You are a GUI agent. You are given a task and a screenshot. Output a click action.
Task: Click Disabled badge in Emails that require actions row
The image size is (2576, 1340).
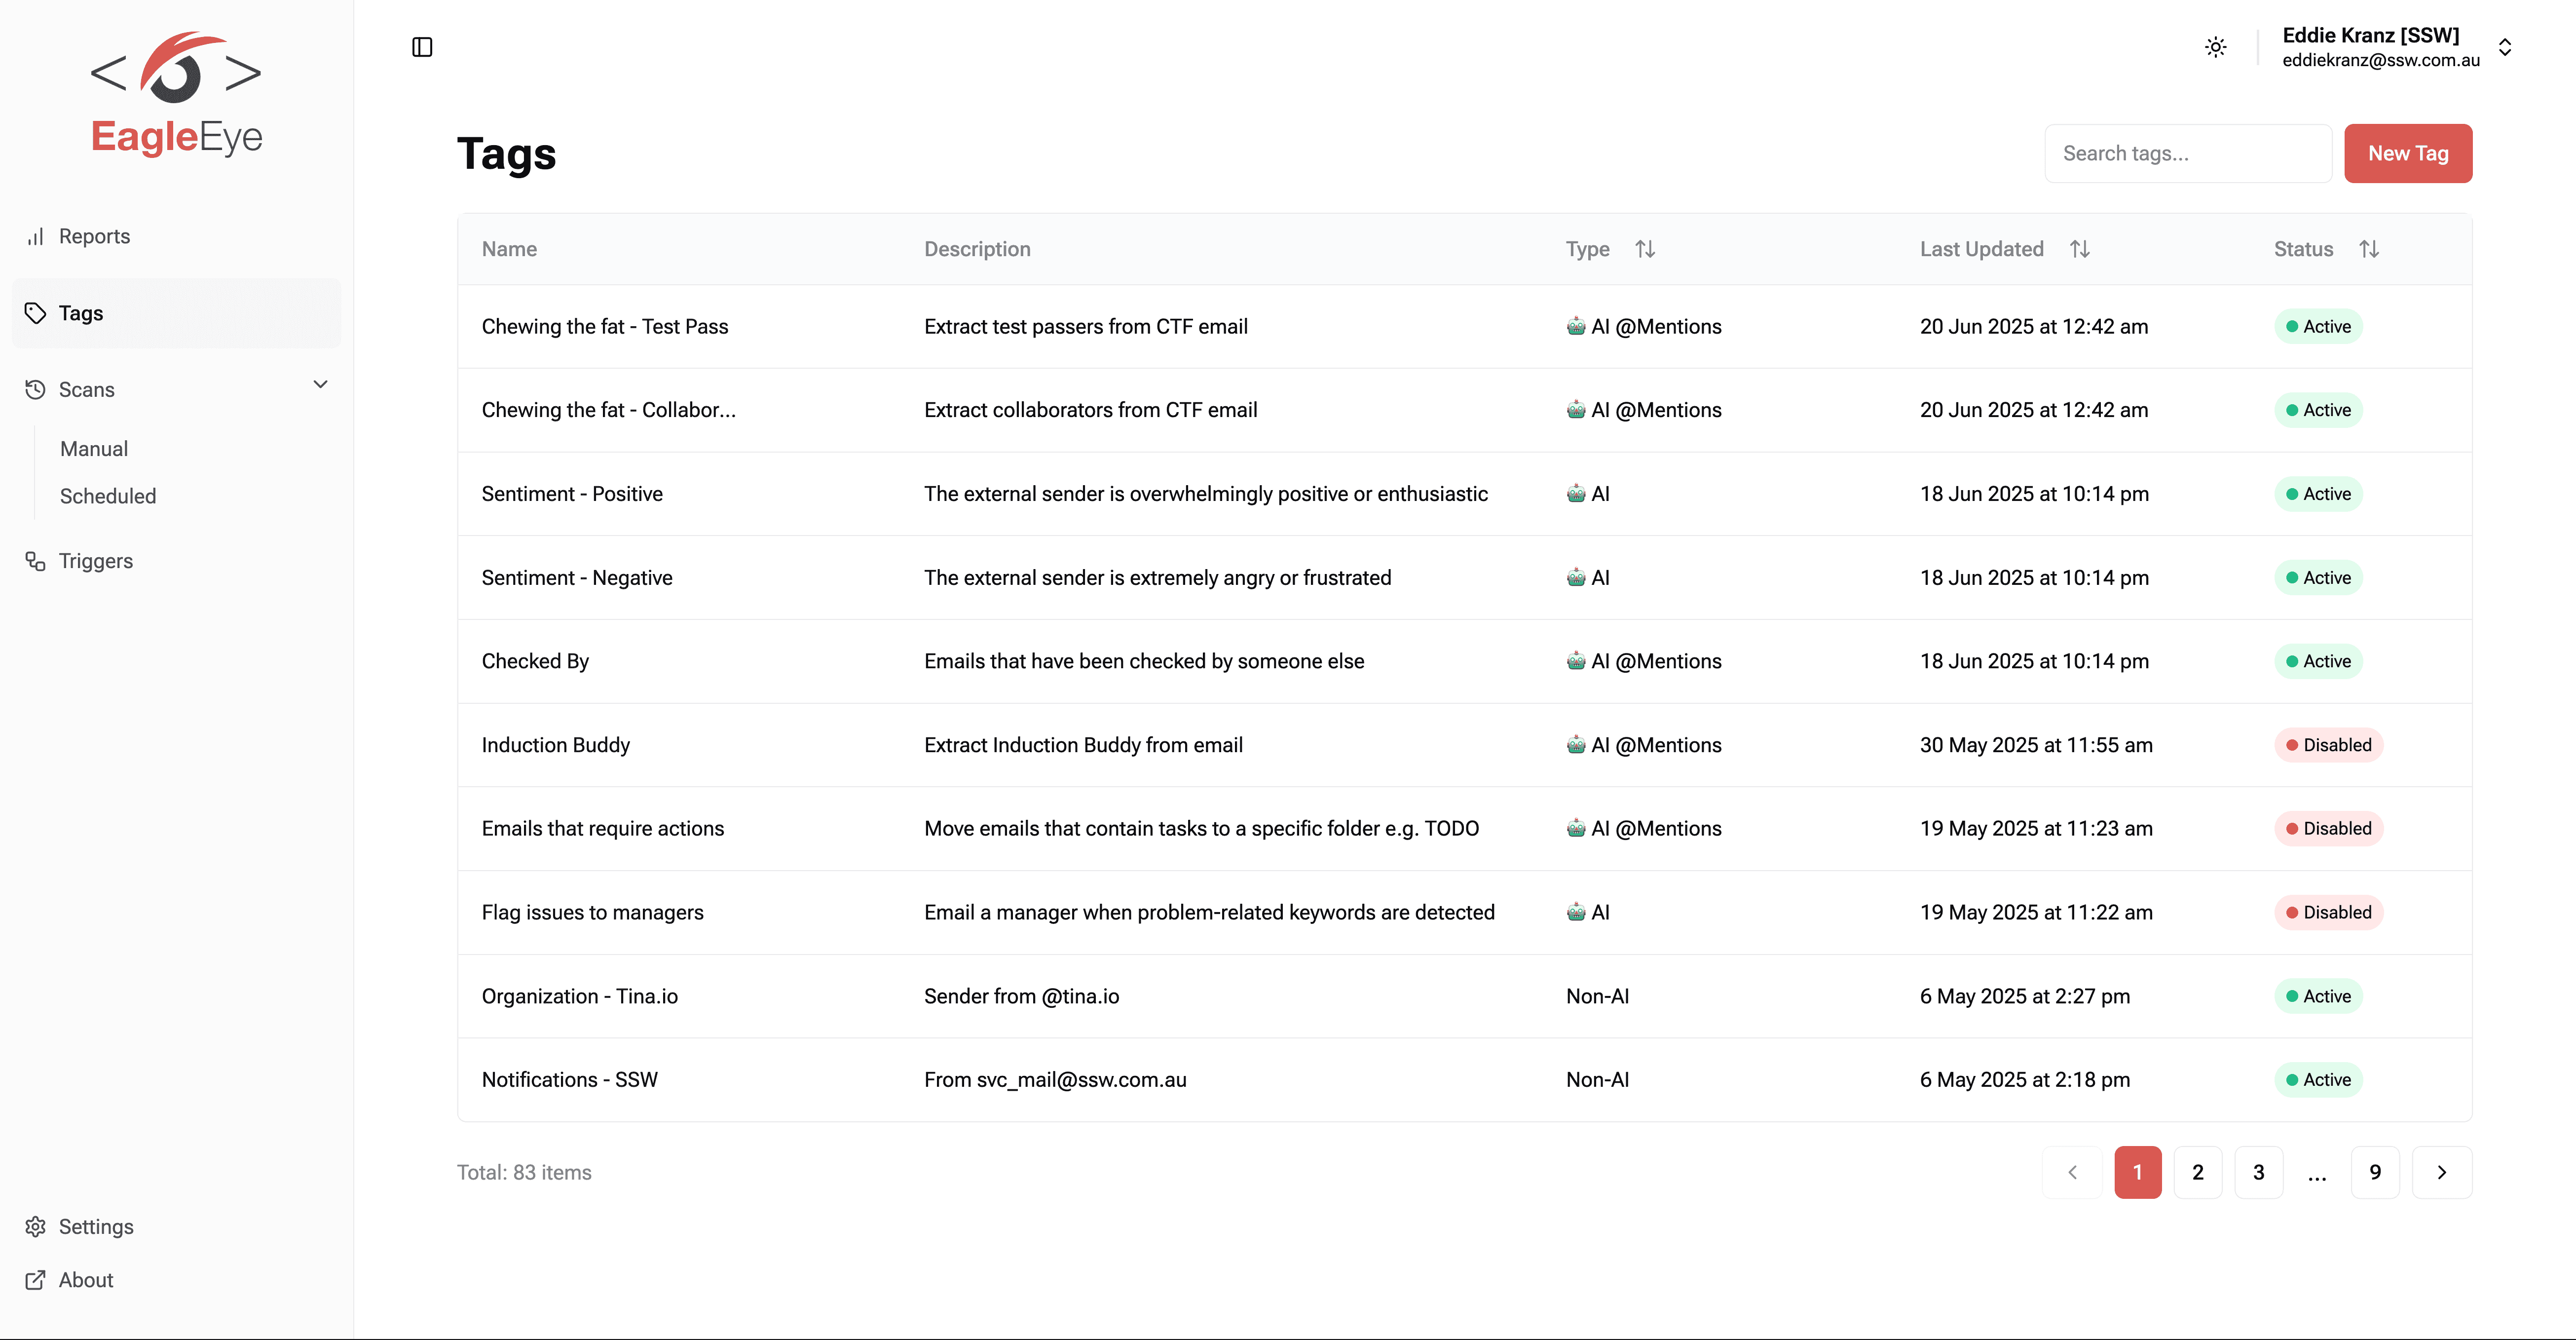[x=2328, y=829]
